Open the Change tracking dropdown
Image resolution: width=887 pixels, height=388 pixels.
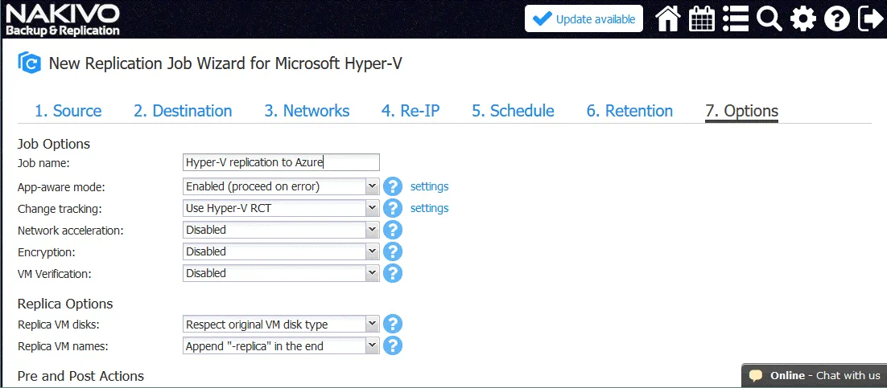point(281,208)
